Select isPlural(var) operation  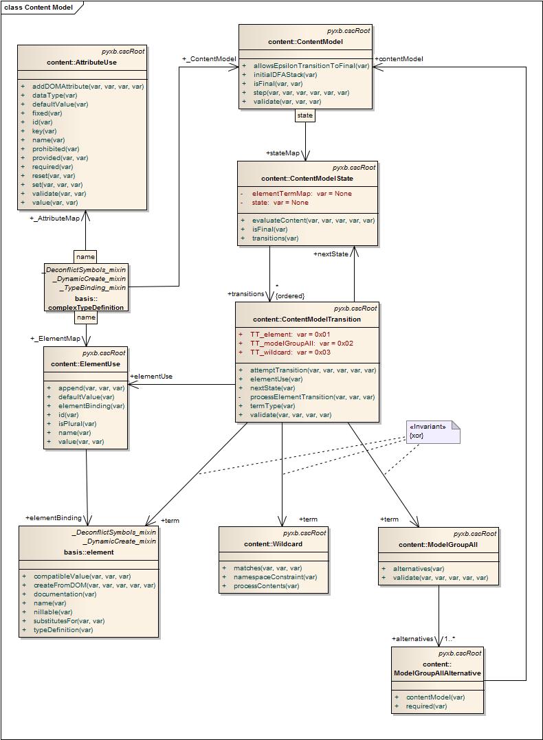(x=77, y=424)
